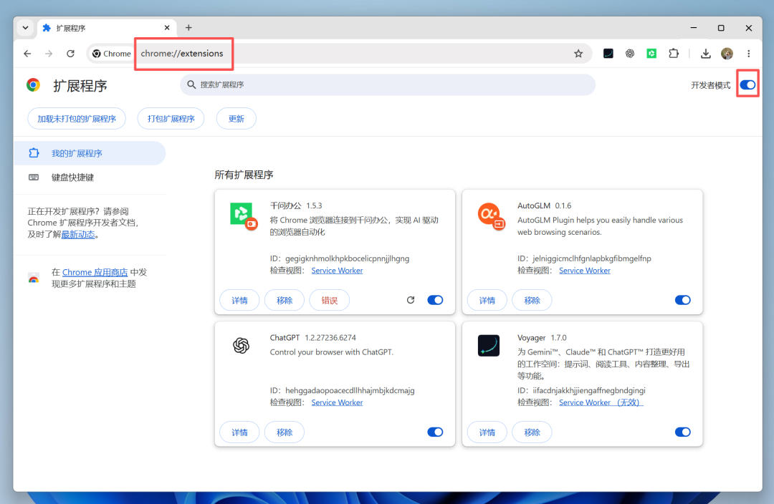Remove the ChatGPT extension
774x504 pixels.
[285, 432]
